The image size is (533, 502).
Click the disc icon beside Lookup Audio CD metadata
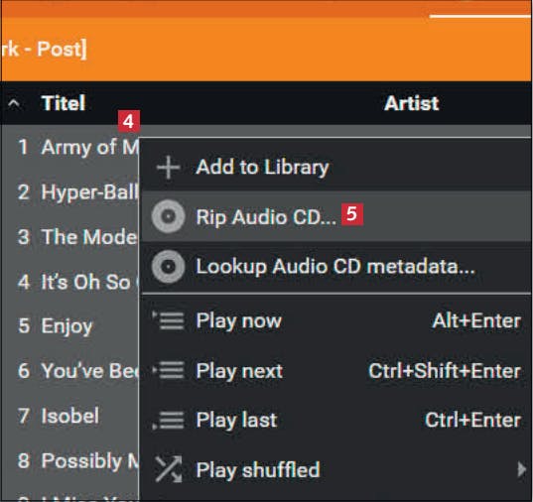click(x=169, y=267)
